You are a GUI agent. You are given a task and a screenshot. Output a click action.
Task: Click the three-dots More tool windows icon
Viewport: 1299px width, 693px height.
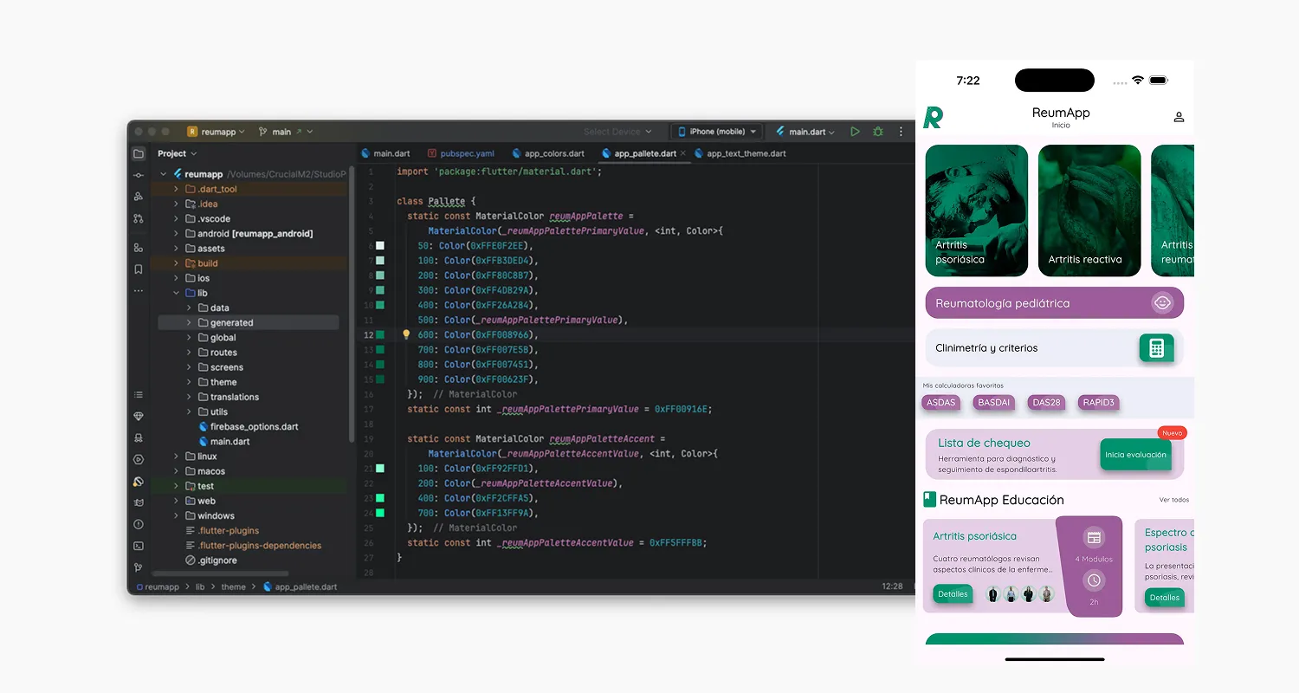[139, 291]
